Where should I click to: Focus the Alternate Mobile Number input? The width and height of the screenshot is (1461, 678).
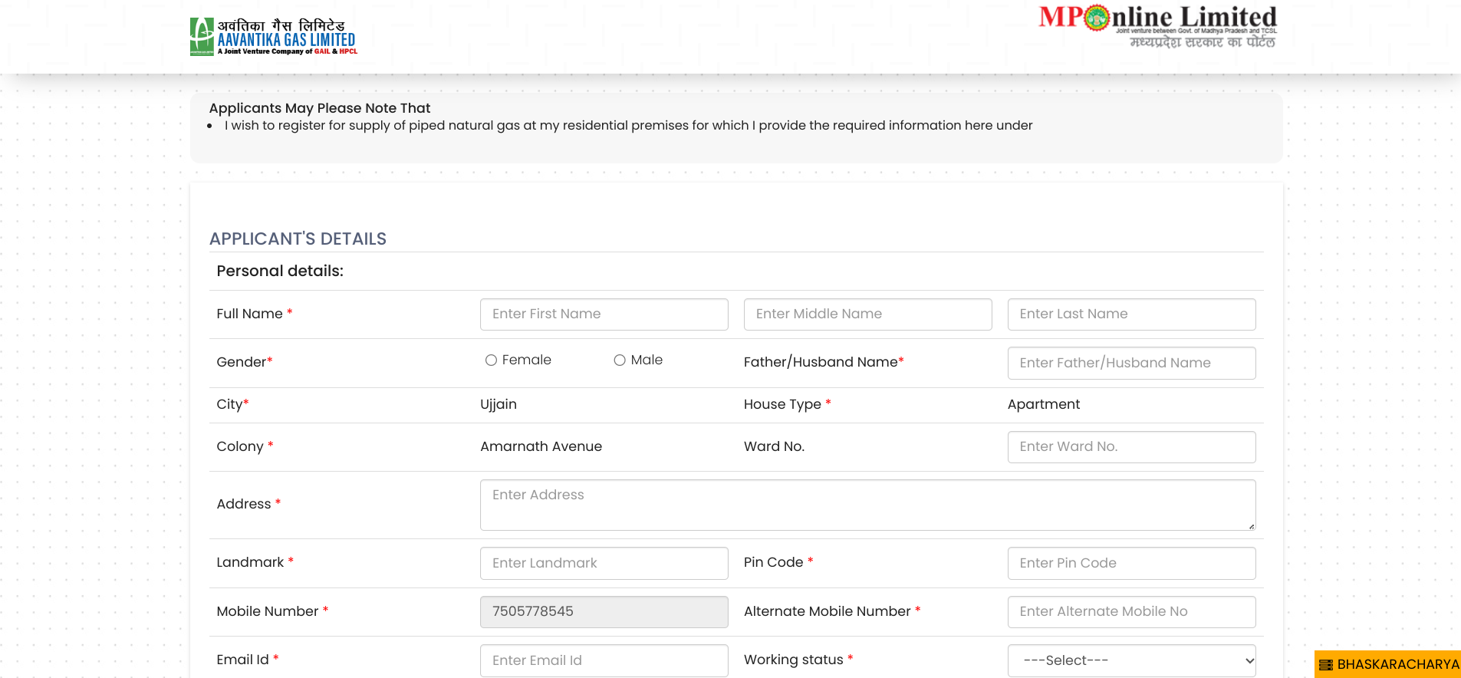(1131, 612)
